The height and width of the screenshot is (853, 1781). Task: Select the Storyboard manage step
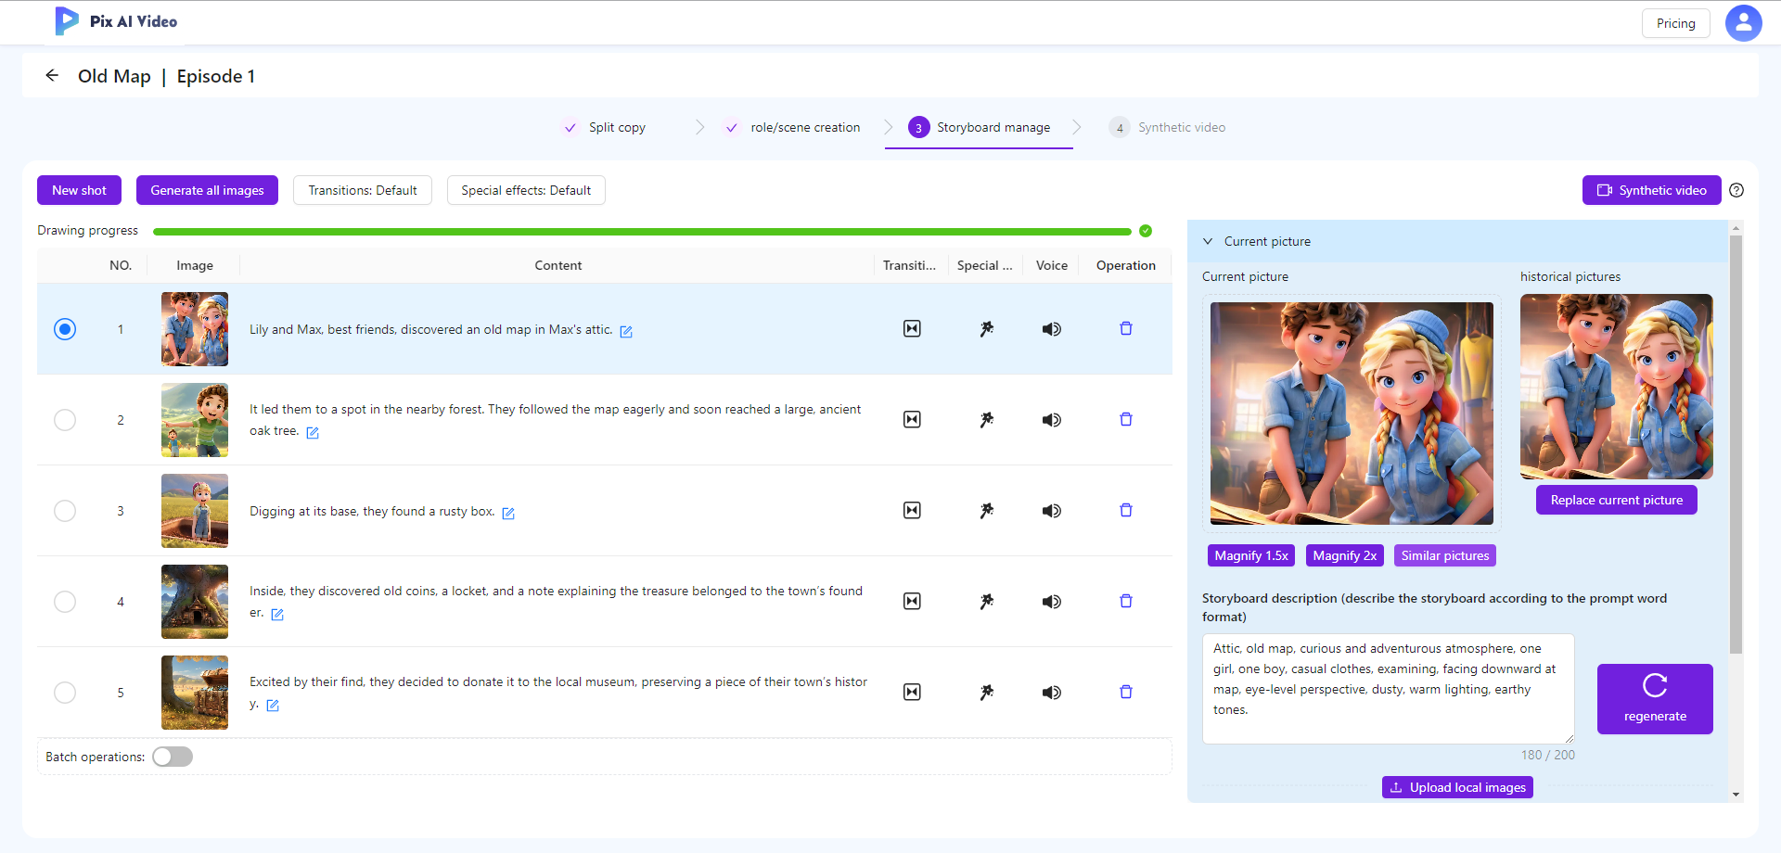980,127
